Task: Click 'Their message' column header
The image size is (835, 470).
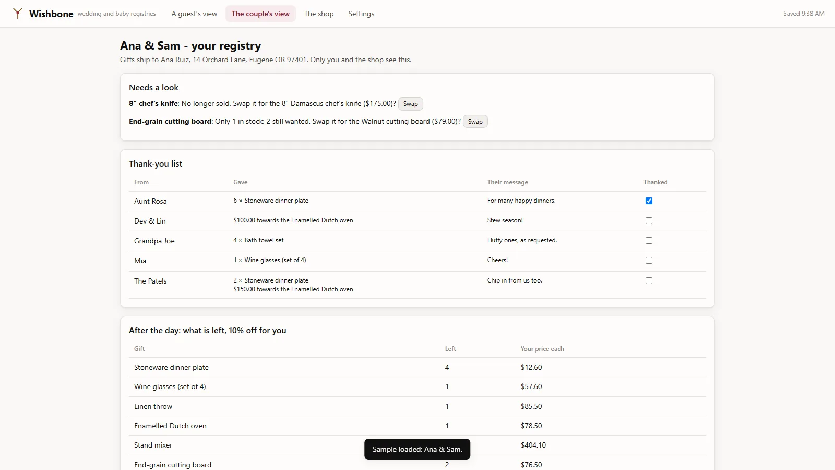Action: pyautogui.click(x=507, y=182)
